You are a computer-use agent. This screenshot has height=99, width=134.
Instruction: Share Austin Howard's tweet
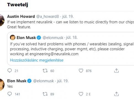point(116,71)
